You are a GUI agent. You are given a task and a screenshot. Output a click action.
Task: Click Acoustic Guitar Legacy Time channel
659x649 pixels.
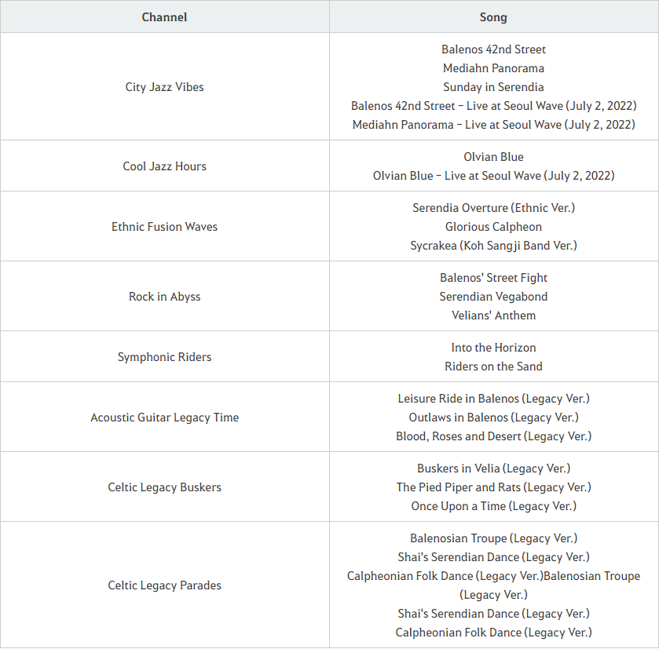tap(164, 417)
